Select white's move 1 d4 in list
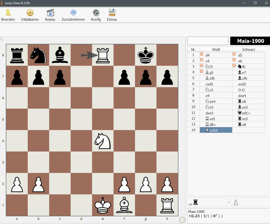This screenshot has height=224, width=270. click(x=216, y=55)
